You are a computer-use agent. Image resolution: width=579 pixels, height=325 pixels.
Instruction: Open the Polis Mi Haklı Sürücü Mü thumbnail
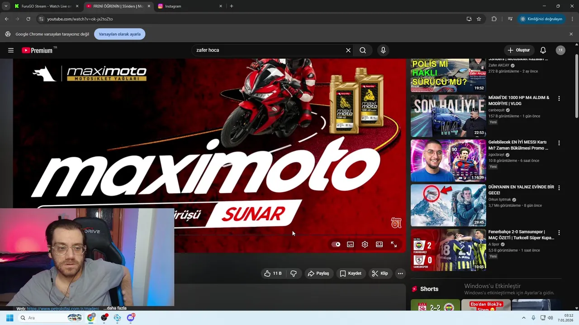coord(448,75)
